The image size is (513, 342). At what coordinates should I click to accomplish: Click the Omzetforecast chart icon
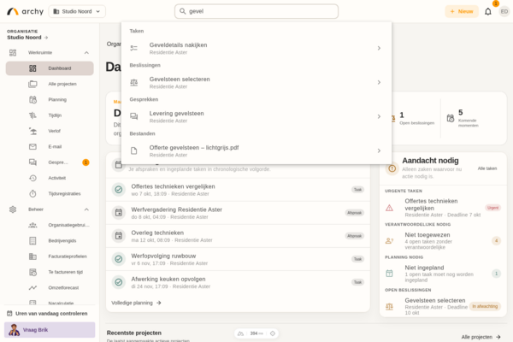click(x=32, y=288)
